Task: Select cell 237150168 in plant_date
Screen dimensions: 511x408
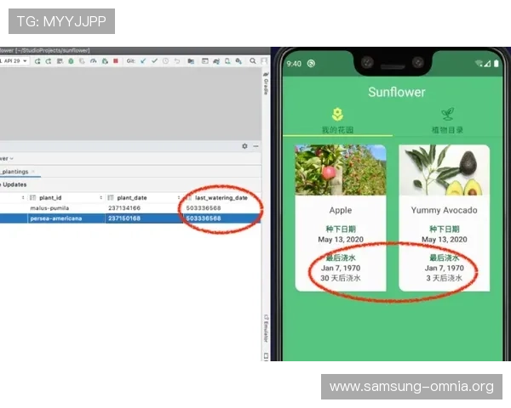Action: (144, 218)
